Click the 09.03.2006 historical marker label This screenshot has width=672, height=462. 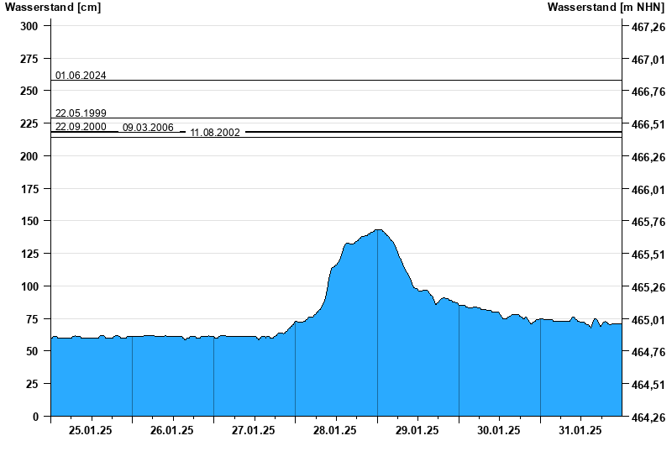click(148, 128)
